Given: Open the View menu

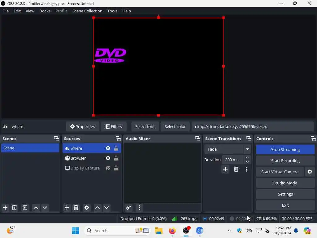Looking at the screenshot, I should 30,11.
